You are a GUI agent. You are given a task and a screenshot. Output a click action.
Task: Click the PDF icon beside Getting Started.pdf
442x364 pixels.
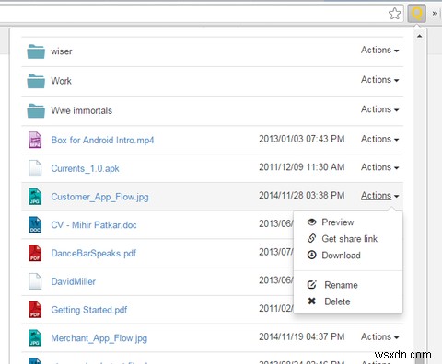pyautogui.click(x=35, y=310)
